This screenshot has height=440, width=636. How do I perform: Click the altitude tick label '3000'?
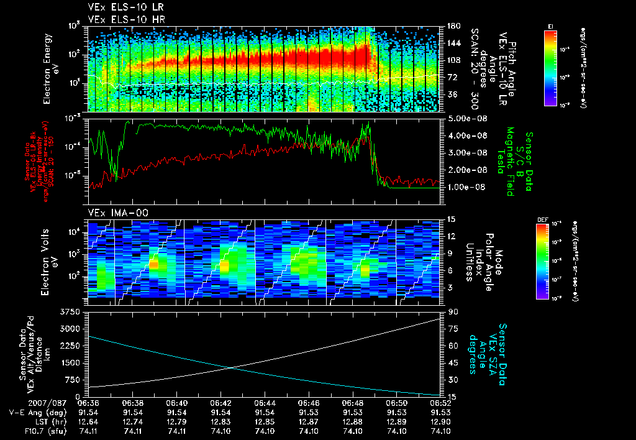coord(70,329)
